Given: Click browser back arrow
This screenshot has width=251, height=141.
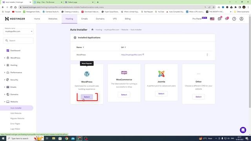Looking at the screenshot, I should coord(3,7).
